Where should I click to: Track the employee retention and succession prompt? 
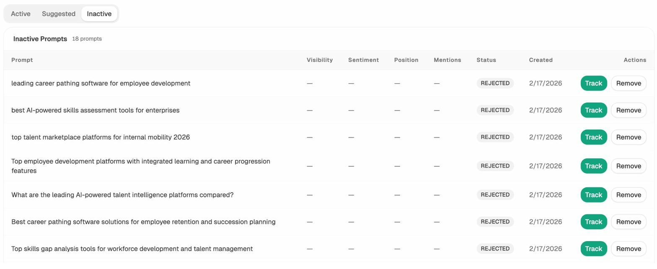tap(593, 222)
